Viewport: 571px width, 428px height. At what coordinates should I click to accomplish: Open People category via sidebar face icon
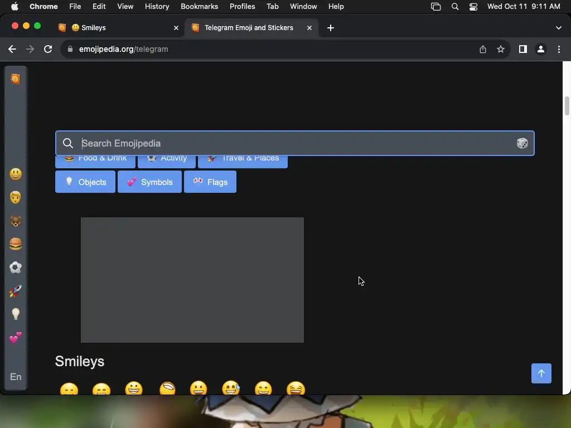point(15,197)
